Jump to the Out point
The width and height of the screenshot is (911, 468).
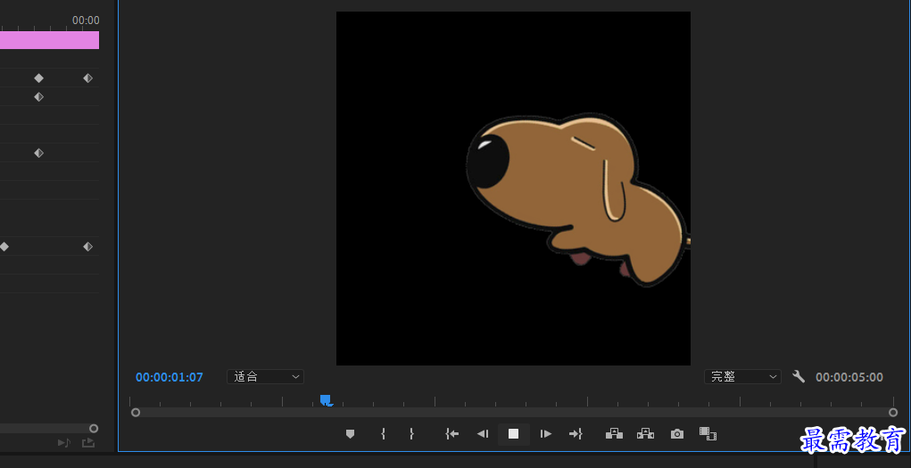(576, 434)
